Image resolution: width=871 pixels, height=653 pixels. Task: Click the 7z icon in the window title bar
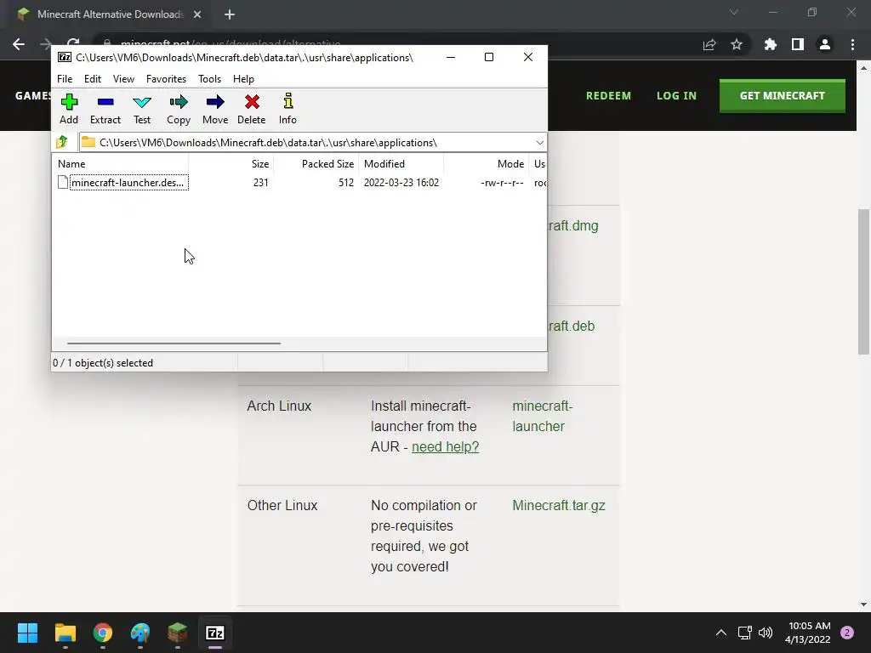pyautogui.click(x=65, y=57)
